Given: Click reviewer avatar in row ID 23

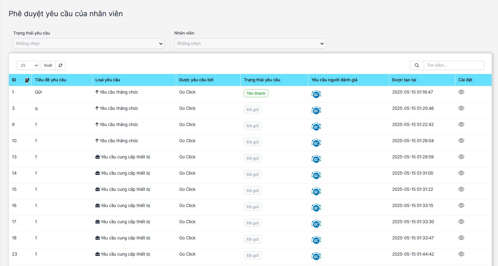Looking at the screenshot, I should [316, 257].
